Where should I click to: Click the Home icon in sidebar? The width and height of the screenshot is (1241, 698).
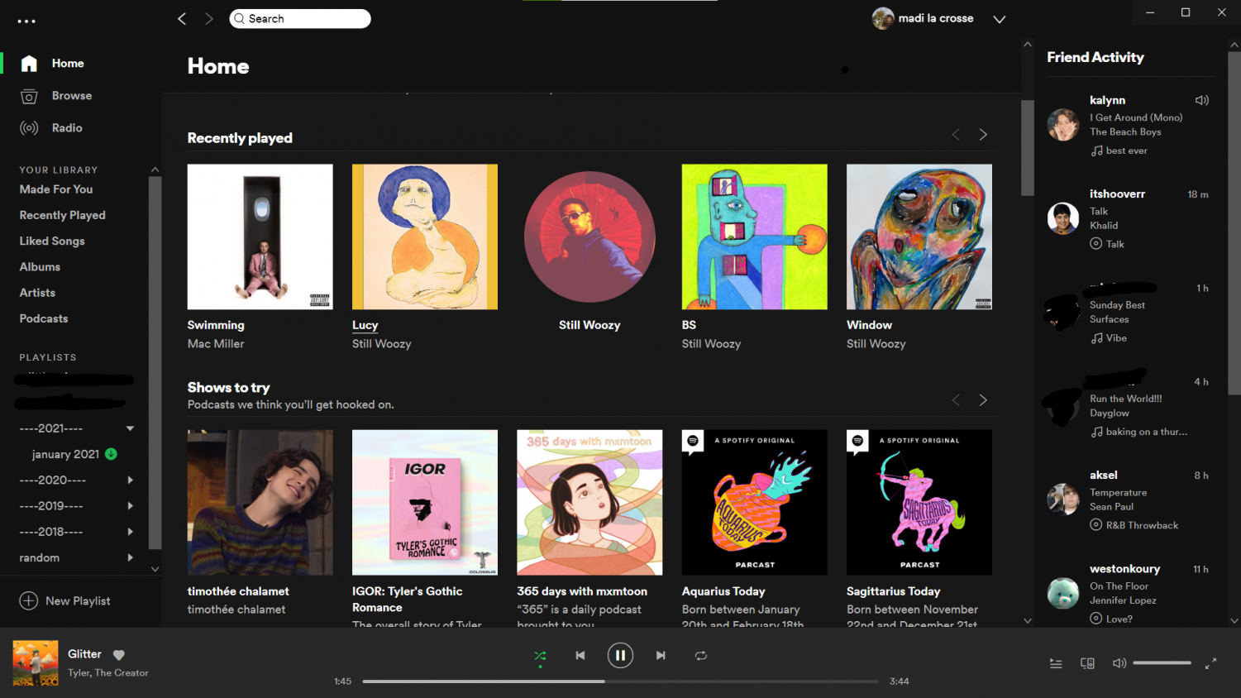29,64
